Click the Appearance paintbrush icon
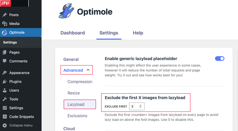The height and width of the screenshot is (131, 238). point(5,73)
